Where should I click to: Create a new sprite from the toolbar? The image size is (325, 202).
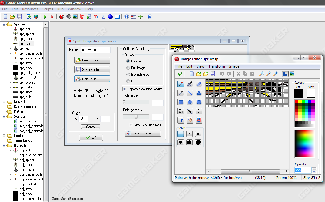(61, 17)
